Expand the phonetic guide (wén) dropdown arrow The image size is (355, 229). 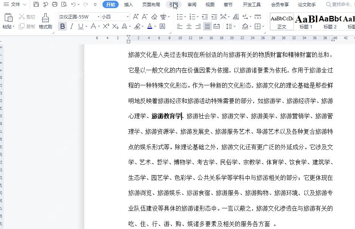point(169,17)
